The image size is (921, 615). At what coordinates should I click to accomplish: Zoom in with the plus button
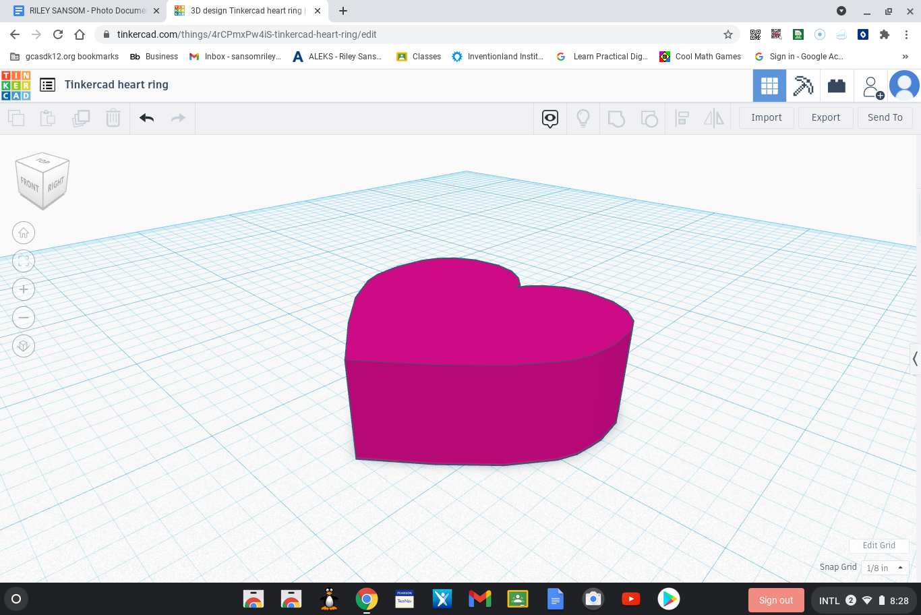(x=24, y=289)
